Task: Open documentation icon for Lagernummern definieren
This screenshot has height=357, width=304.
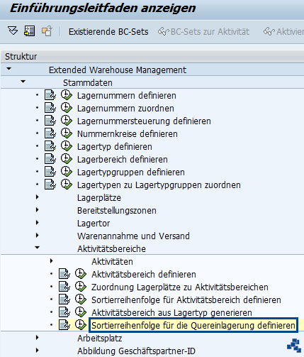Action: pos(50,95)
